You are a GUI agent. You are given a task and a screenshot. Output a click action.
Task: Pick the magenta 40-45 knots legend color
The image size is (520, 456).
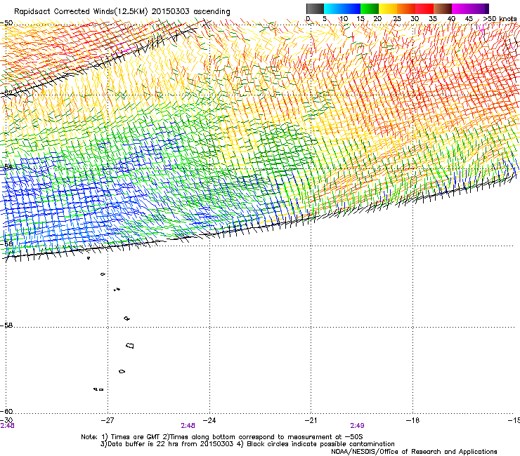(x=461, y=8)
